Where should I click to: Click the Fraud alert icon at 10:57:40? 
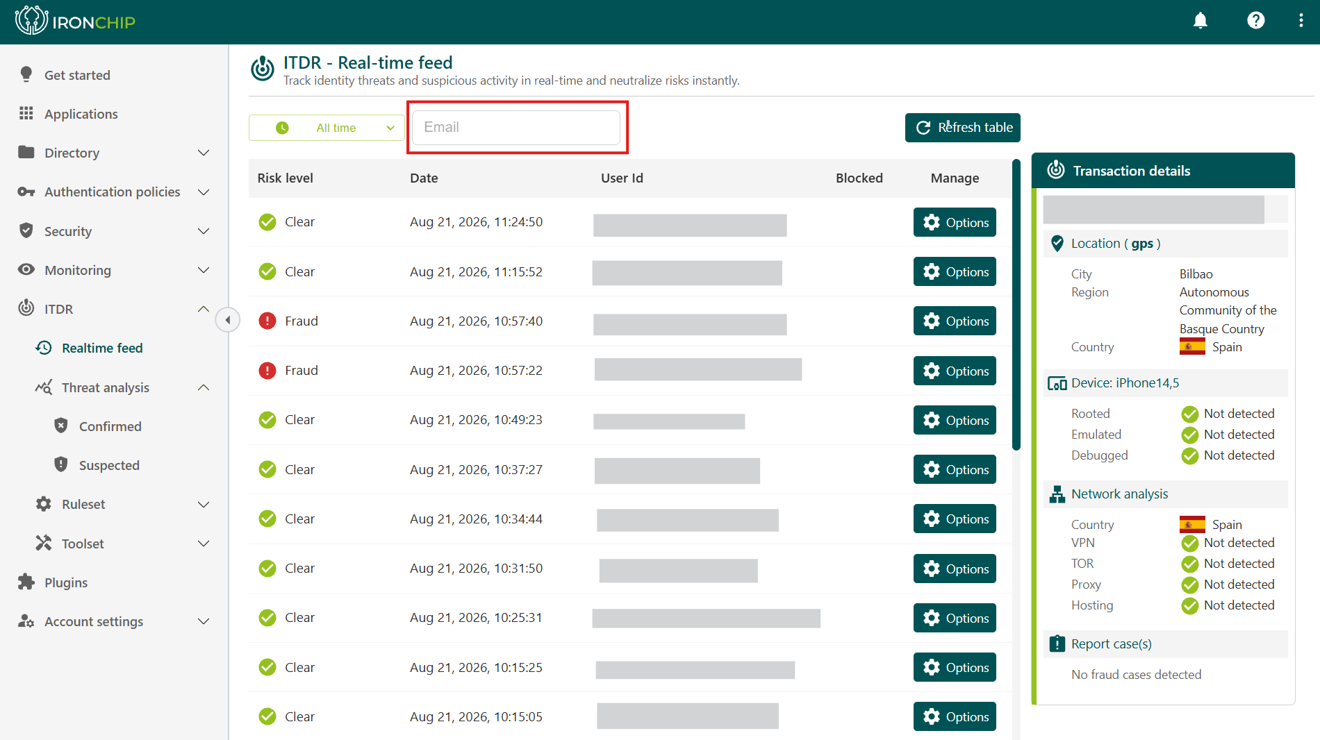[x=267, y=321]
